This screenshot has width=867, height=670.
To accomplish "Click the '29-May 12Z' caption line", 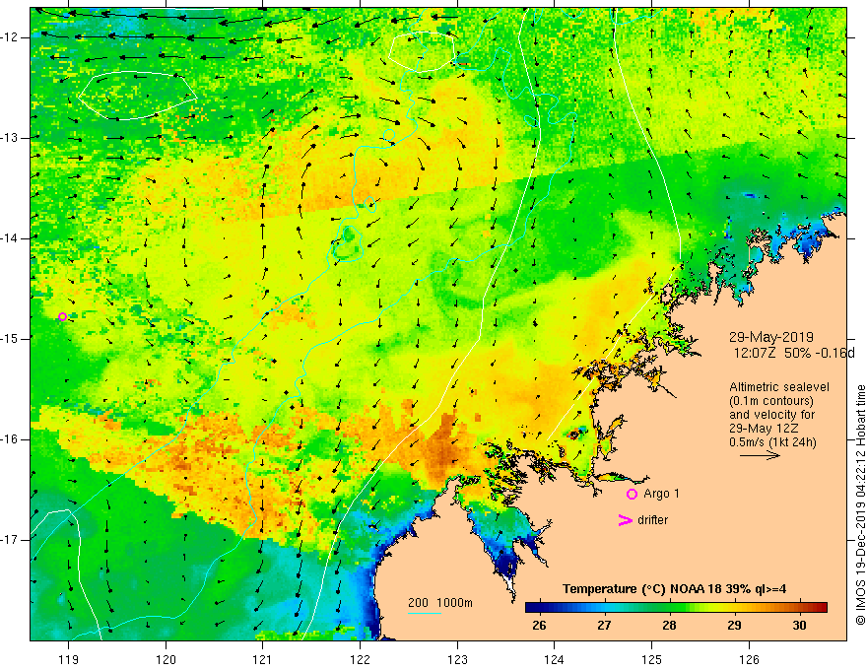I will 763,429.
